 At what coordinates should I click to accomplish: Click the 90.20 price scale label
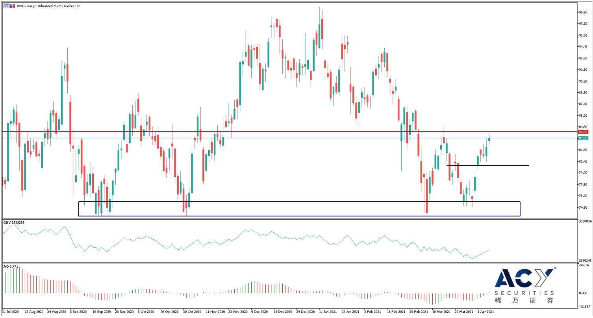click(583, 81)
